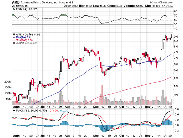Click the 9.0 price axis label
The image size is (183, 138).
176,37
